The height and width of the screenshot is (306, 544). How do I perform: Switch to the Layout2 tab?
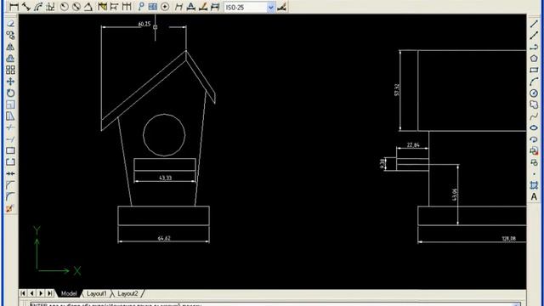(127, 293)
